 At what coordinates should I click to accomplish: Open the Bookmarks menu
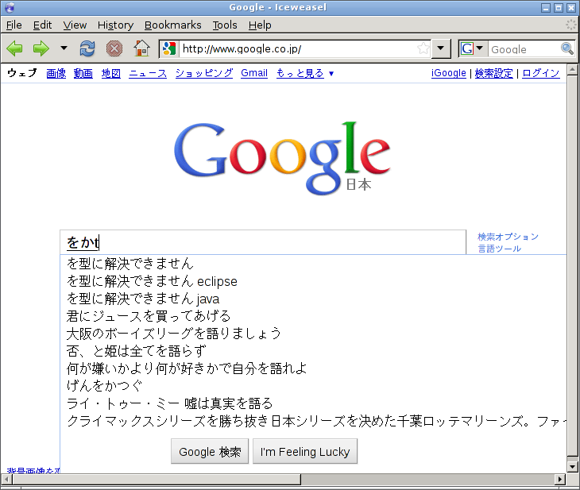point(172,25)
